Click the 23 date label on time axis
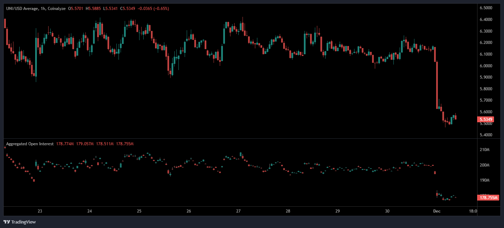 pyautogui.click(x=40, y=211)
